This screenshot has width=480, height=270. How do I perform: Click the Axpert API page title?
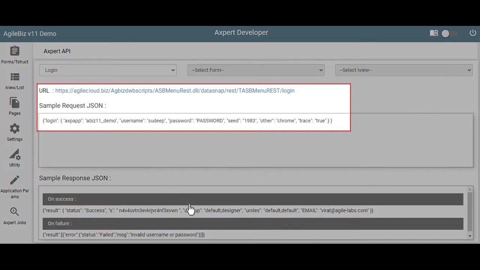[57, 51]
